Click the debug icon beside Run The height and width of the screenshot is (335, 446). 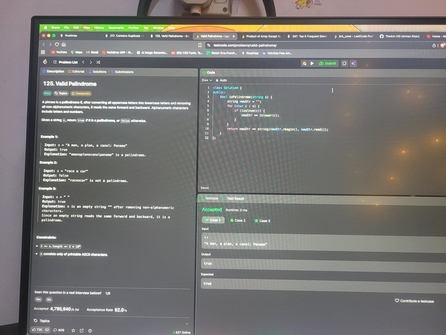pyautogui.click(x=304, y=64)
